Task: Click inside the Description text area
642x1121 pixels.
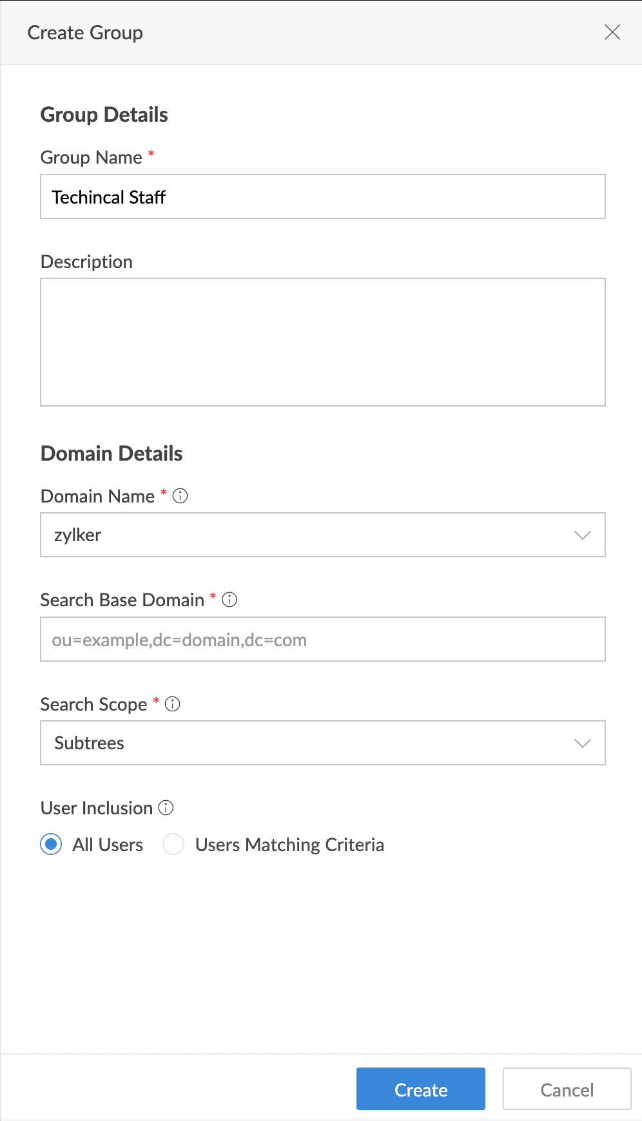Action: [322, 342]
